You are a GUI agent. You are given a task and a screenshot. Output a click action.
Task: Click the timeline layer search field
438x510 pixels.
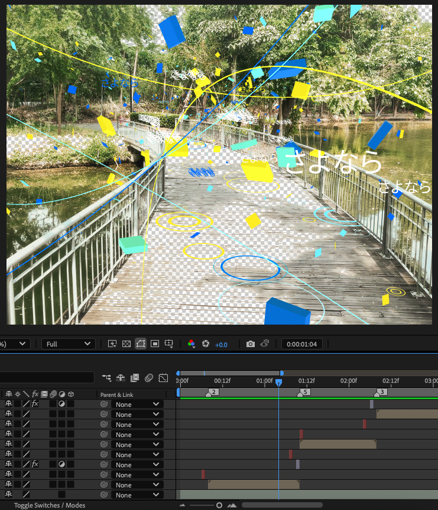pyautogui.click(x=47, y=377)
